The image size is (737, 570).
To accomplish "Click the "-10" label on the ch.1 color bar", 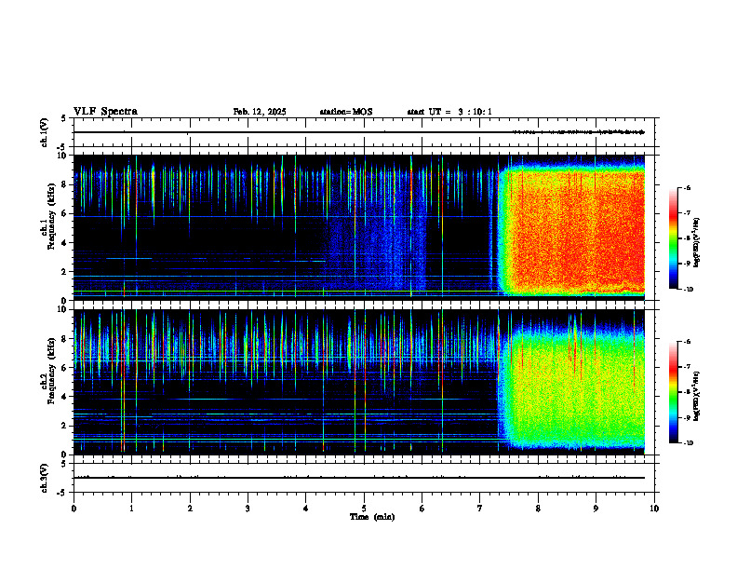I will (688, 290).
